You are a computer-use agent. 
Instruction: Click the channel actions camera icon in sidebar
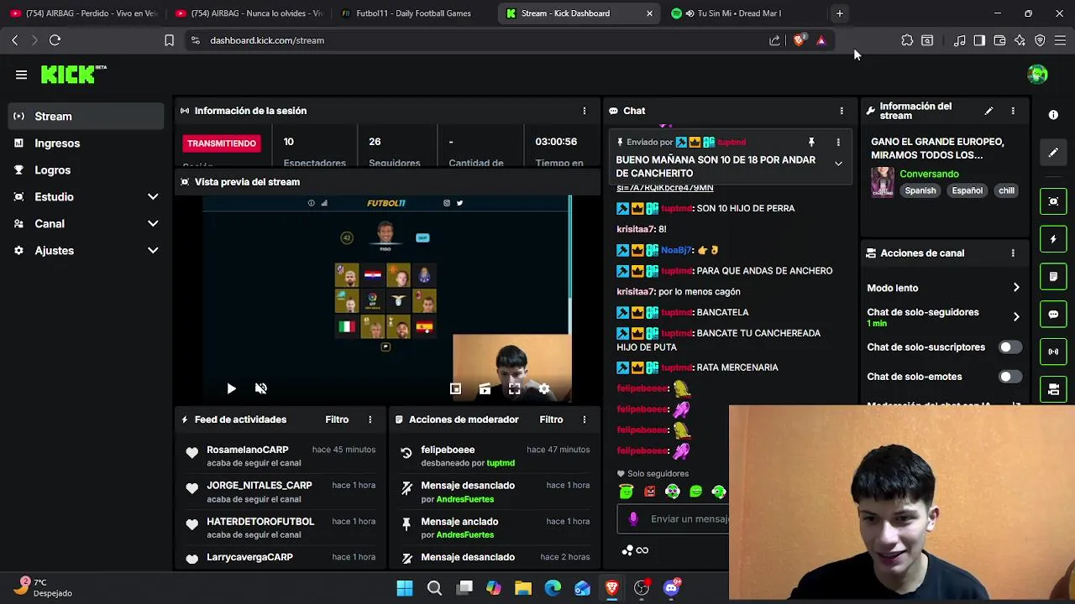(1053, 389)
